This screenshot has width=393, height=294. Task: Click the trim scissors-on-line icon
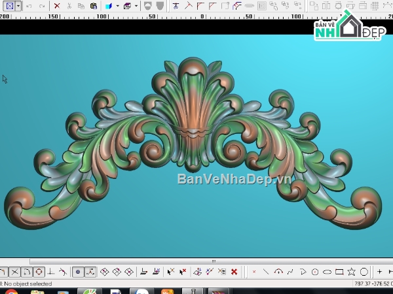(x=176, y=6)
